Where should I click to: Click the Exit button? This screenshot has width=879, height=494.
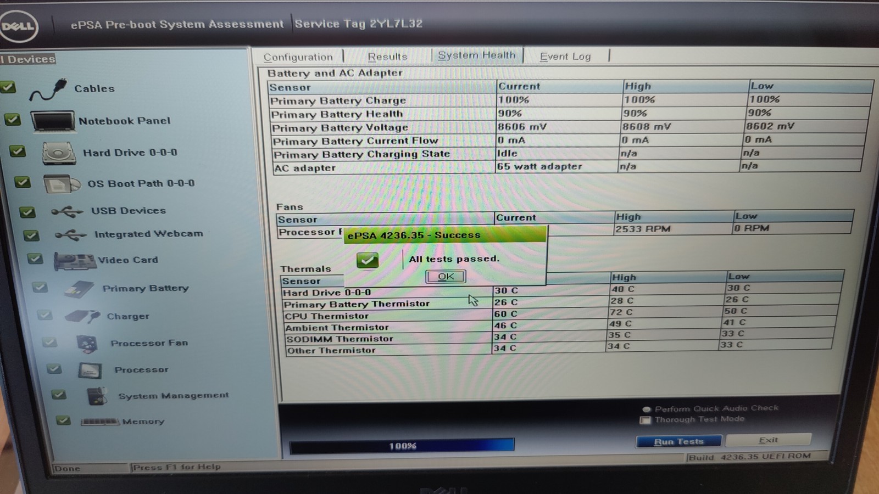tap(768, 440)
